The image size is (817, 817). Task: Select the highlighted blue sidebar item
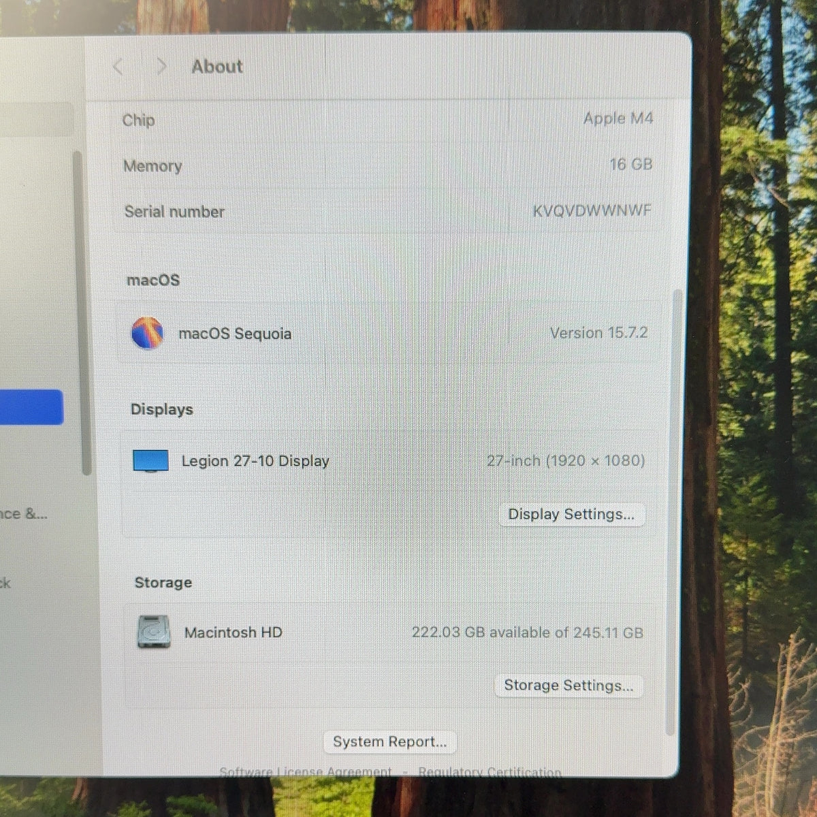(x=31, y=407)
